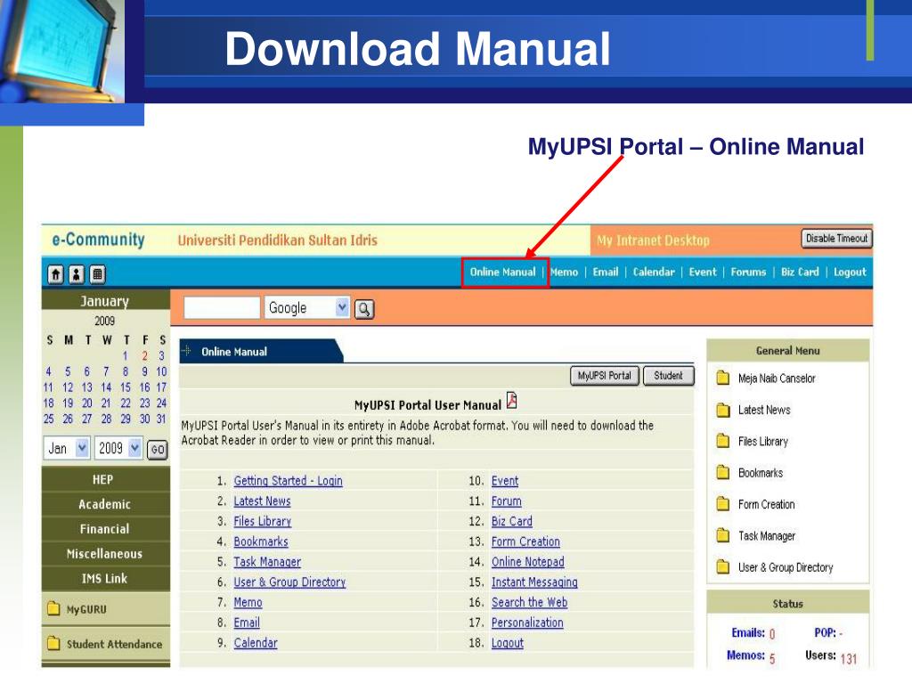This screenshot has width=912, height=684.
Task: Open the Academic sidebar menu
Action: coord(105,504)
